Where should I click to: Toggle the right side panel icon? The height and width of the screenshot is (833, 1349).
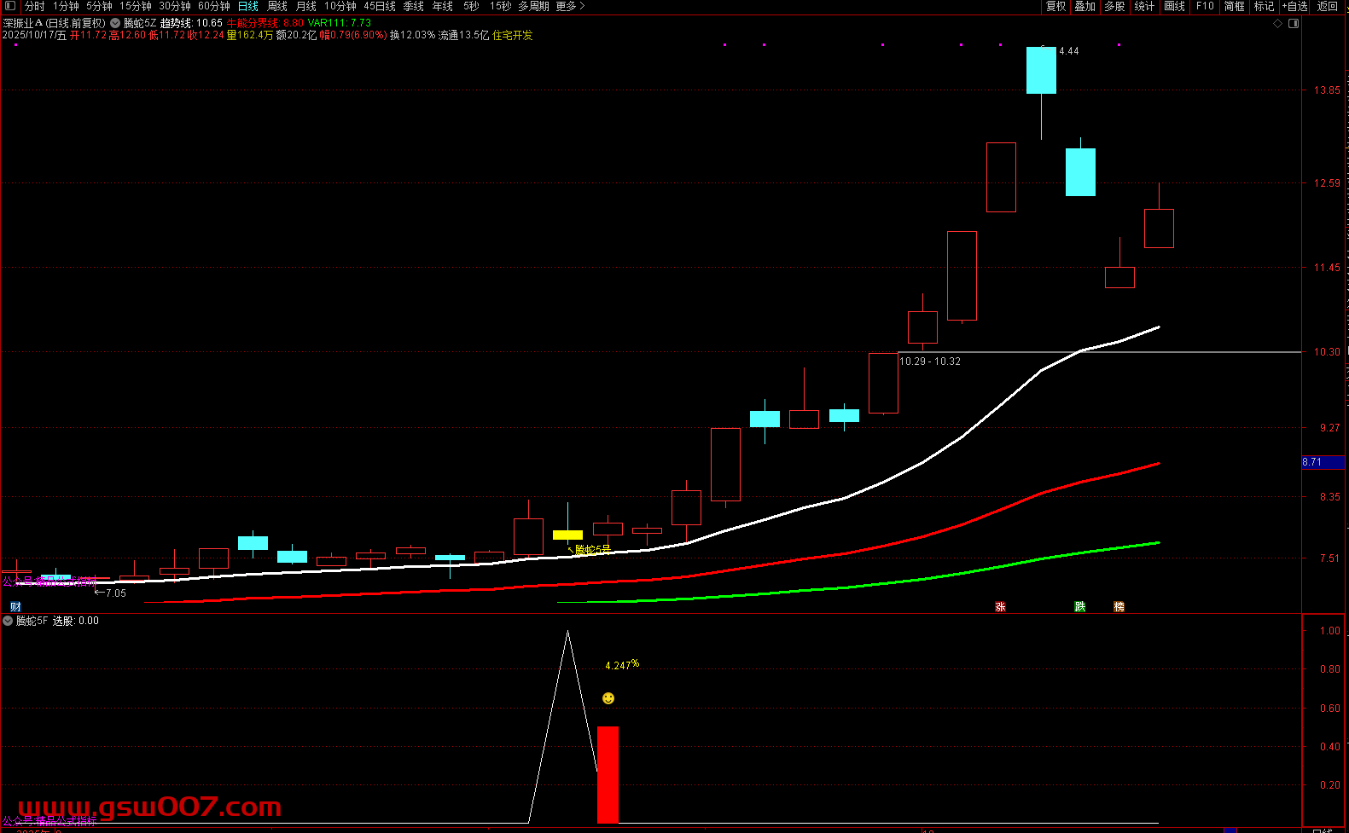pos(1294,24)
